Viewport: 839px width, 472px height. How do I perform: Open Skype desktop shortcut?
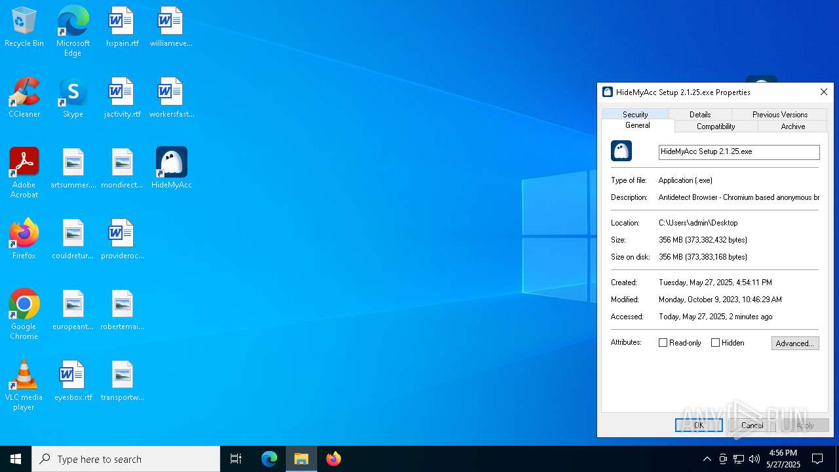[x=73, y=98]
